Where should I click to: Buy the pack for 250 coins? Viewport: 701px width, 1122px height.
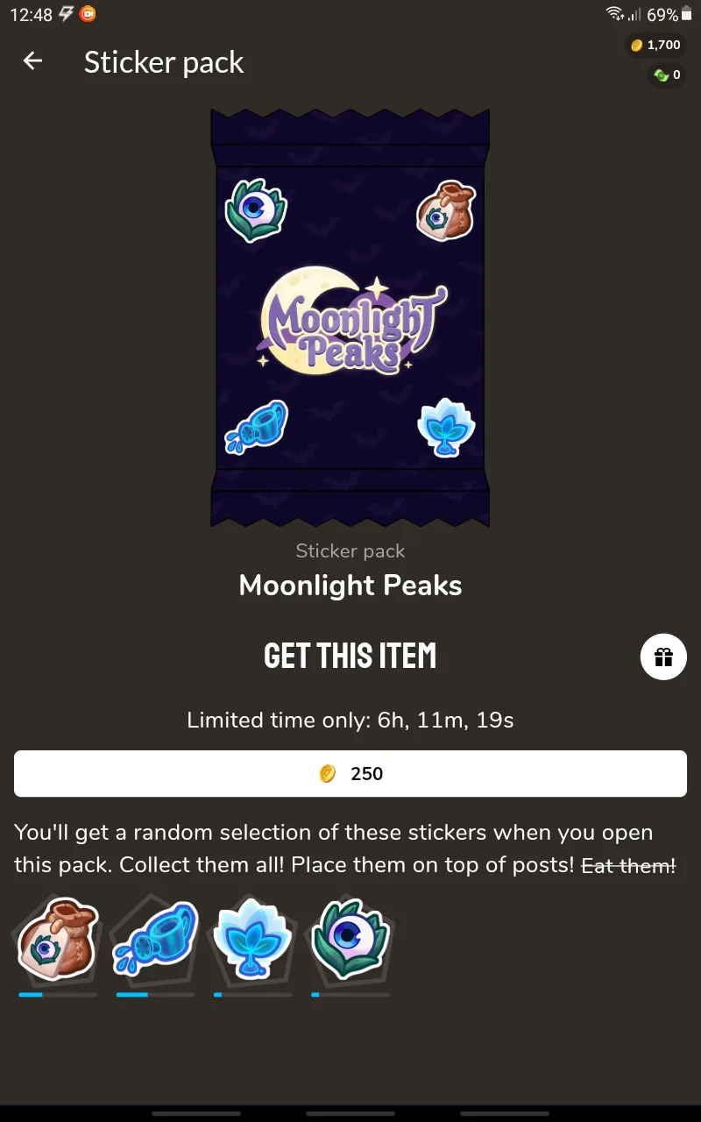[350, 774]
